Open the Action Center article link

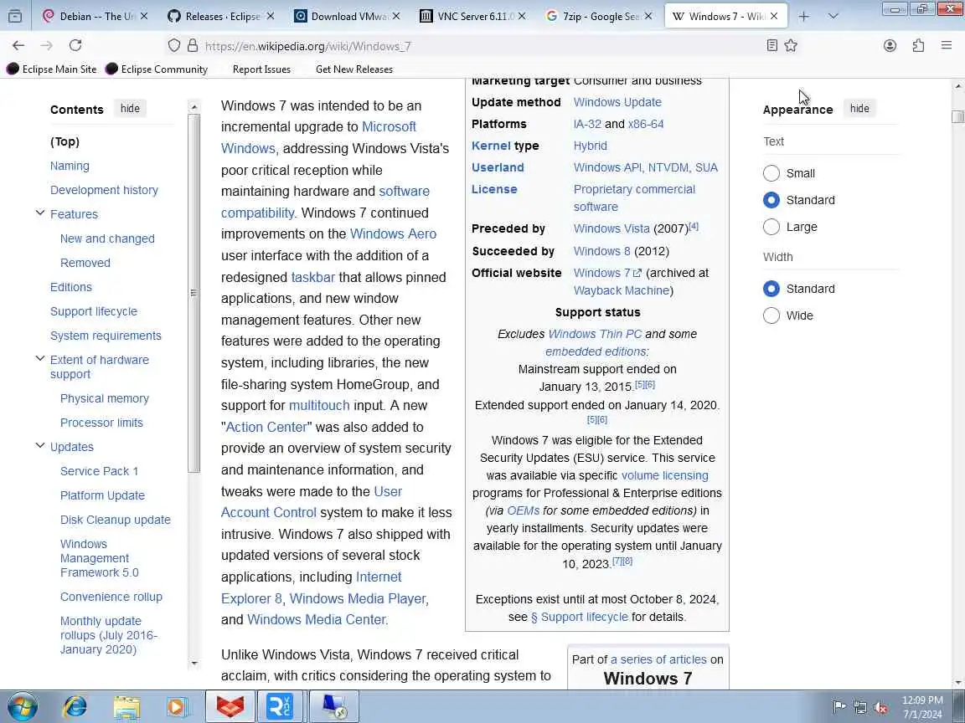(x=266, y=427)
